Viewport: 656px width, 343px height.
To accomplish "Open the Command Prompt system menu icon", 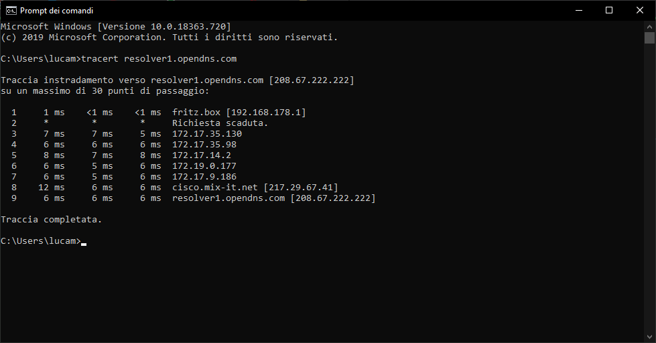I will (11, 11).
